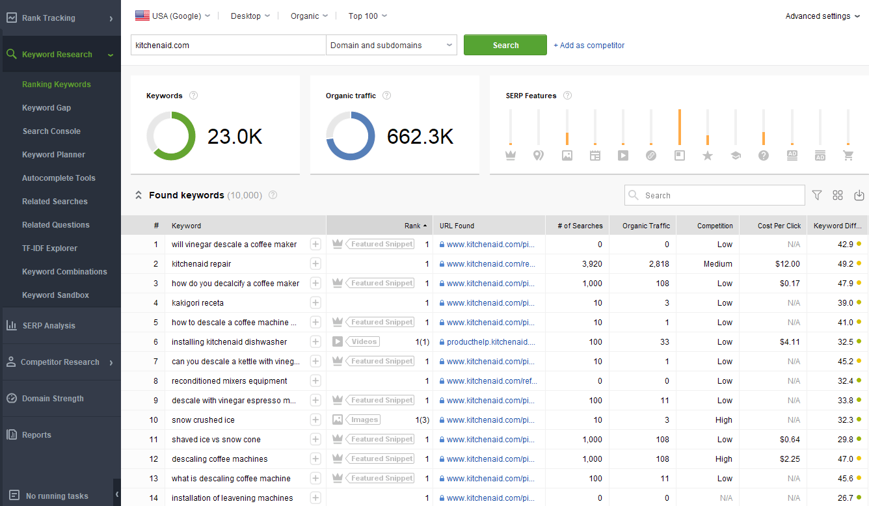This screenshot has width=869, height=506.
Task: Expand Advanced settings
Action: click(x=822, y=16)
